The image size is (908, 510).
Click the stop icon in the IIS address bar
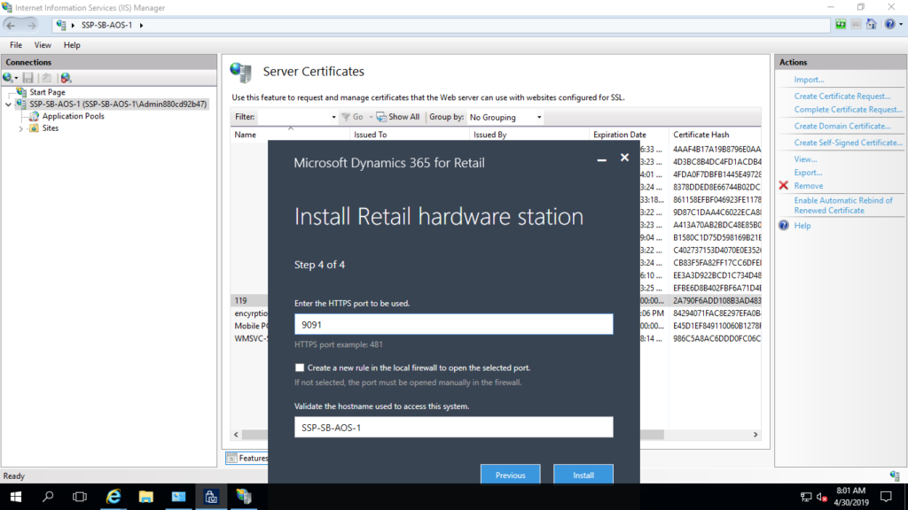(856, 24)
